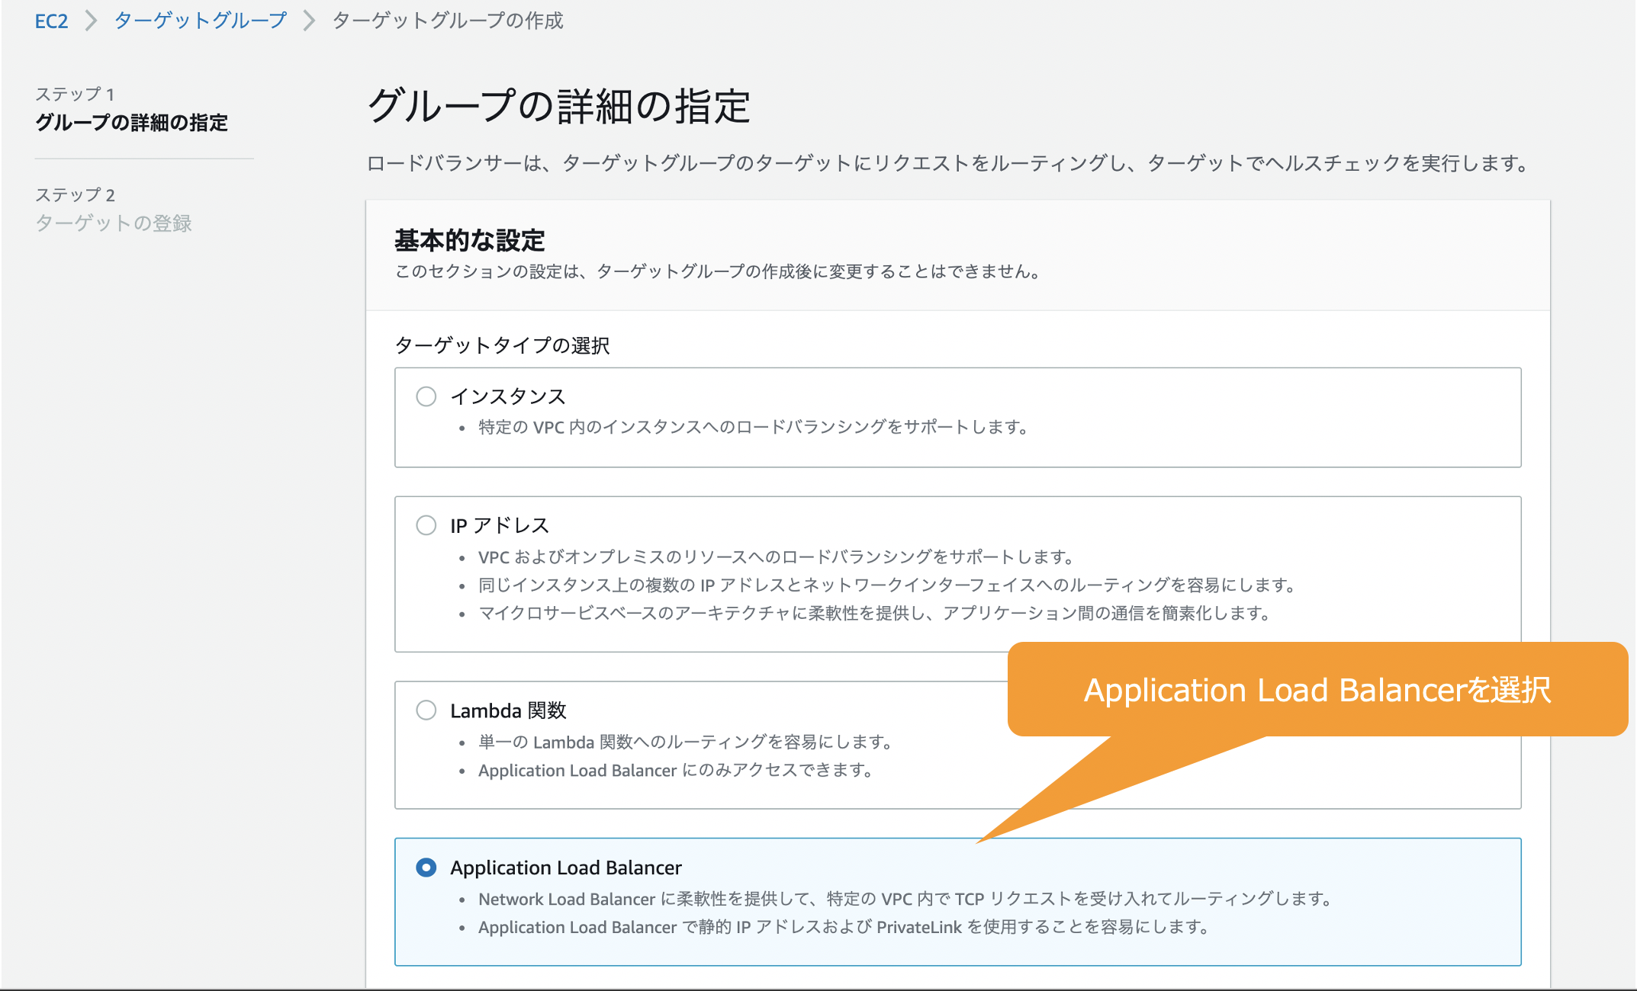Click the IP アドレス option label
The width and height of the screenshot is (1637, 991).
click(500, 525)
